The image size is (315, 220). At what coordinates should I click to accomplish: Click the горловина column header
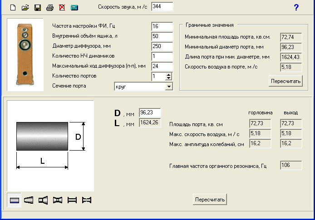(261, 113)
